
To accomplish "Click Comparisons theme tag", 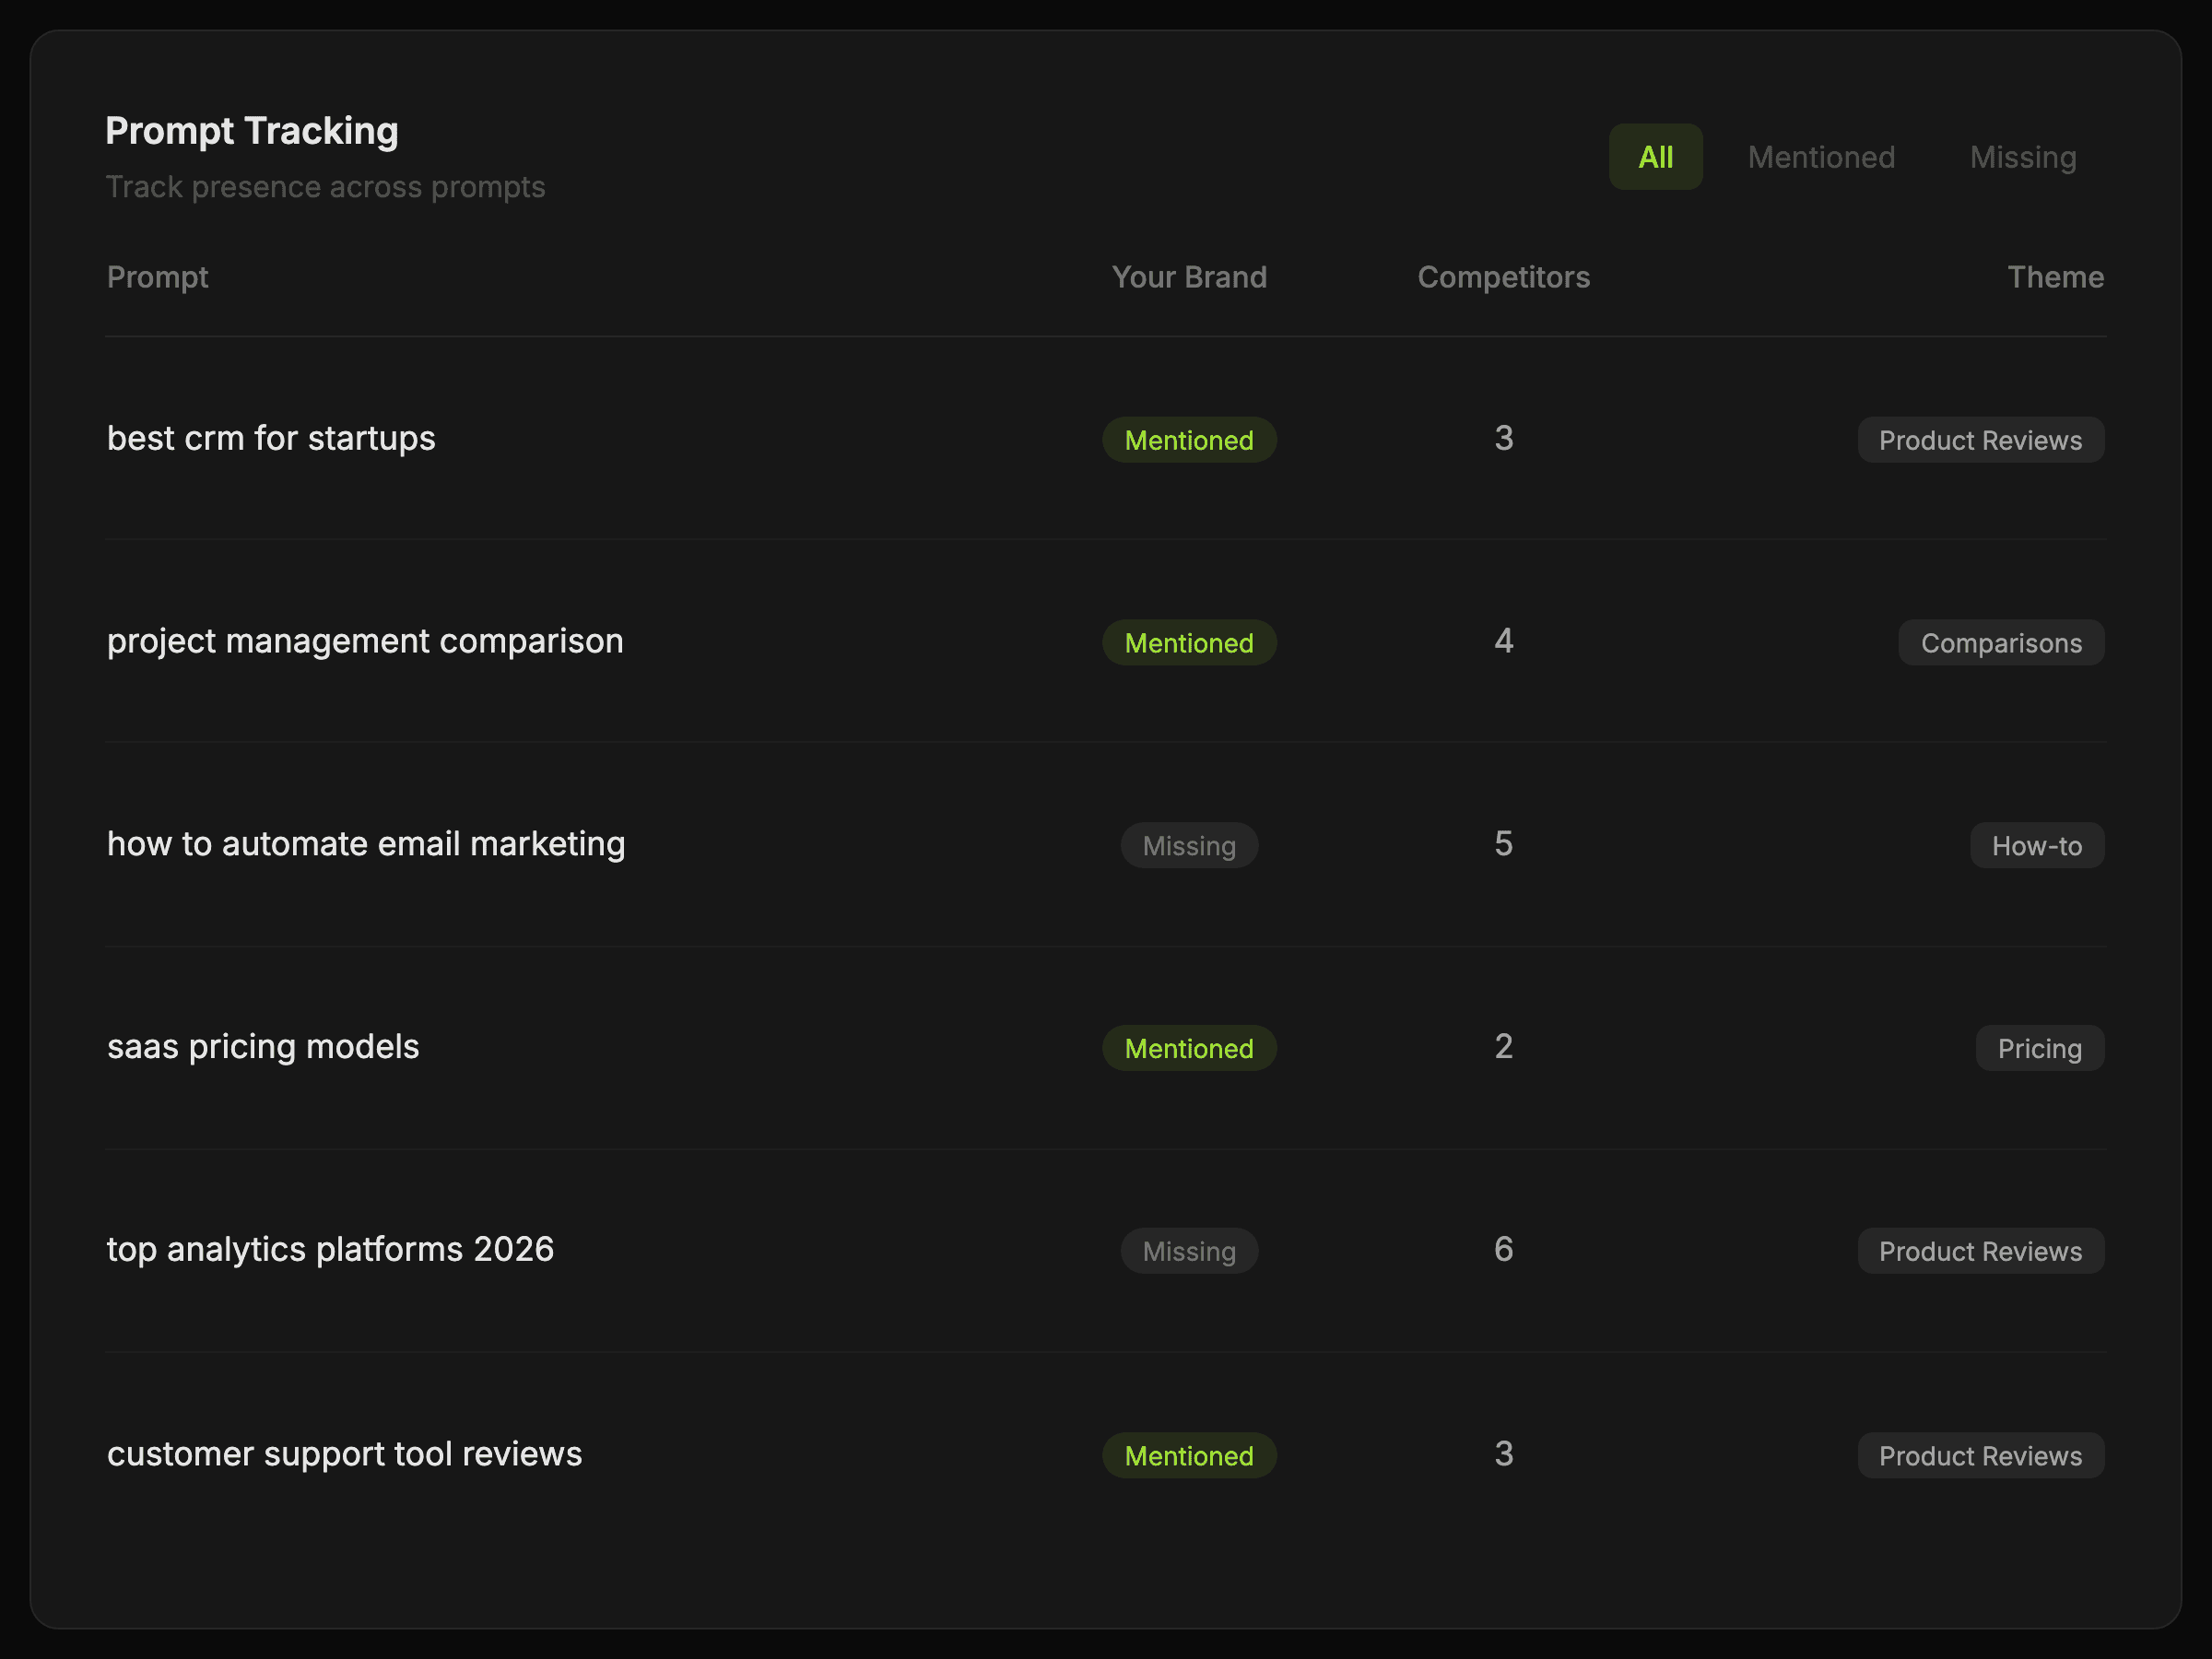I will (x=2000, y=643).
